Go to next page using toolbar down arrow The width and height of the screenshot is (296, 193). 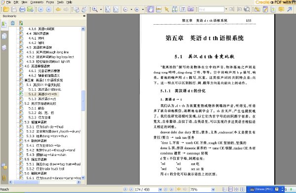[49, 9]
